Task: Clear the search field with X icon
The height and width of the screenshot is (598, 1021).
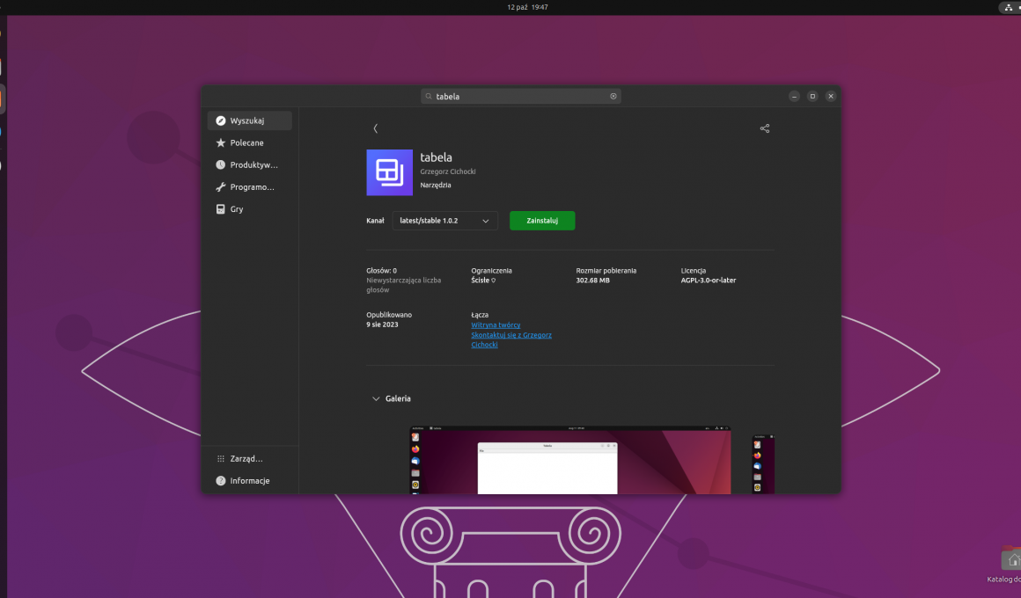Action: (613, 96)
